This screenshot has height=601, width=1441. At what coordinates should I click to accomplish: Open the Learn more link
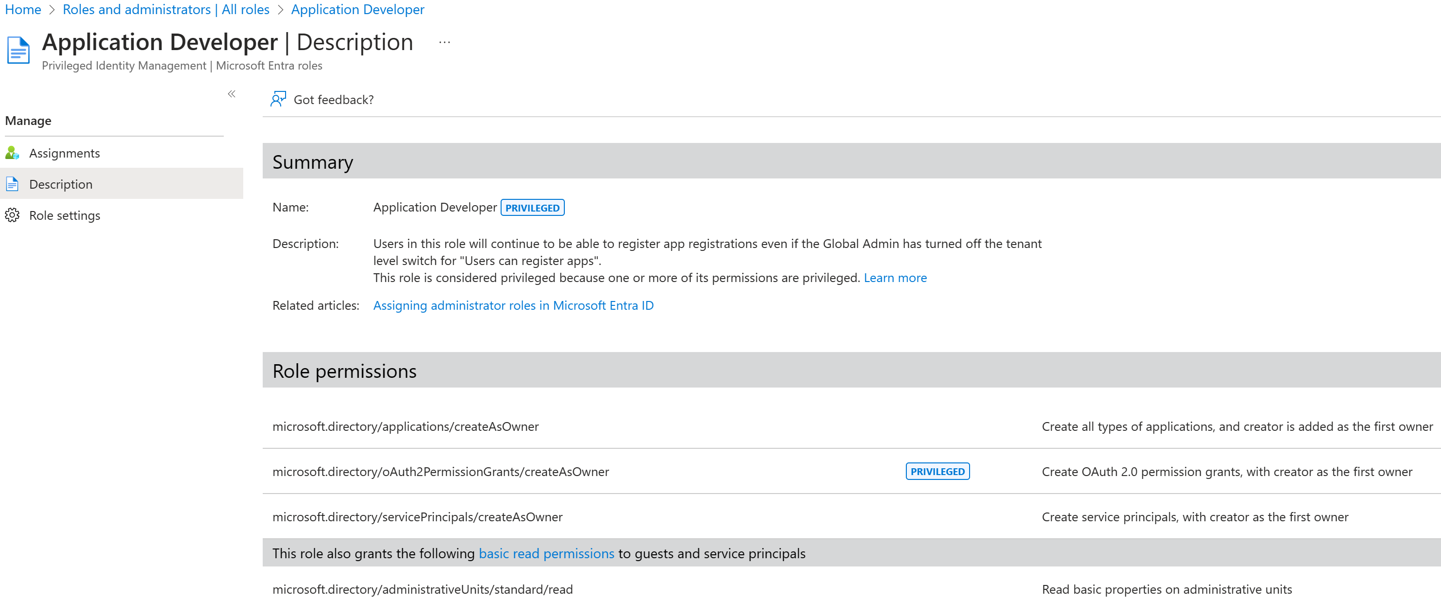895,278
